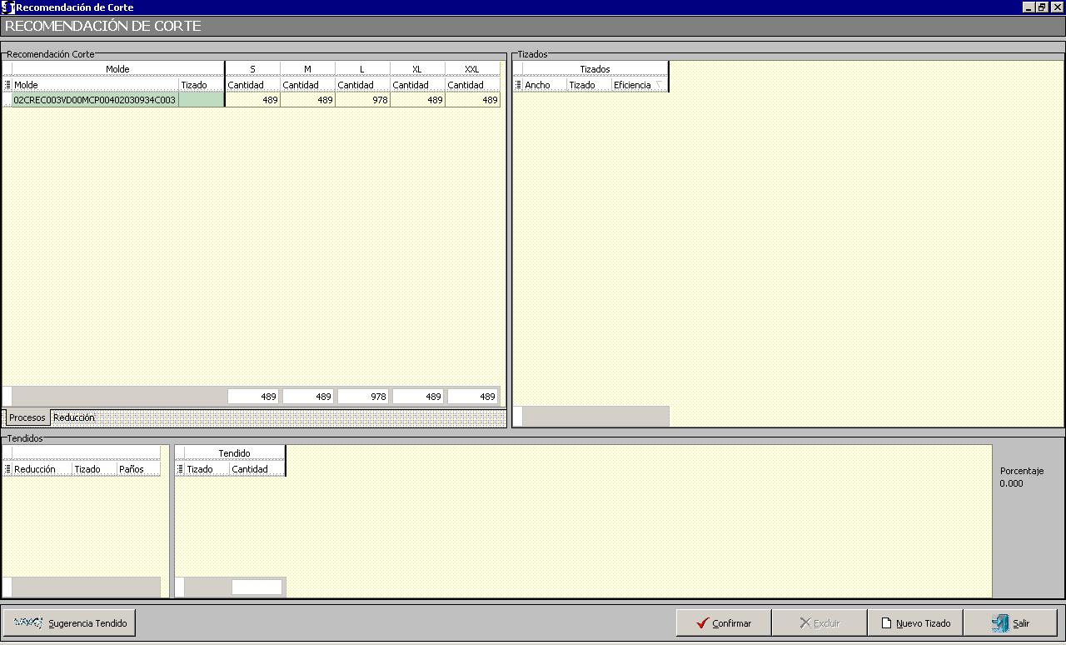The image size is (1066, 645).
Task: Open column chooser icon in Tizados grid
Action: point(518,85)
